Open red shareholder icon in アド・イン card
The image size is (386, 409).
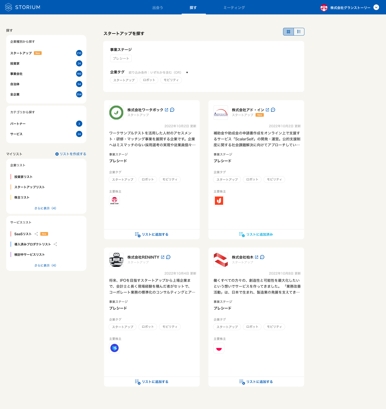click(219, 201)
